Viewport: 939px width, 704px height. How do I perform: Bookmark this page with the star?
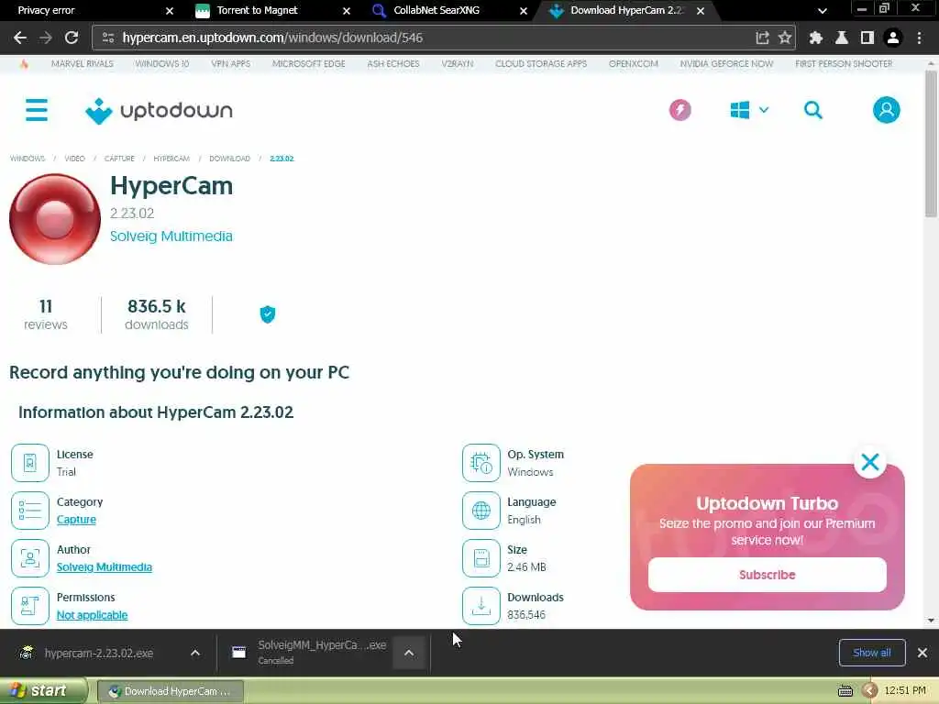785,38
